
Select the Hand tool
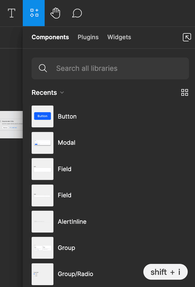pos(55,13)
